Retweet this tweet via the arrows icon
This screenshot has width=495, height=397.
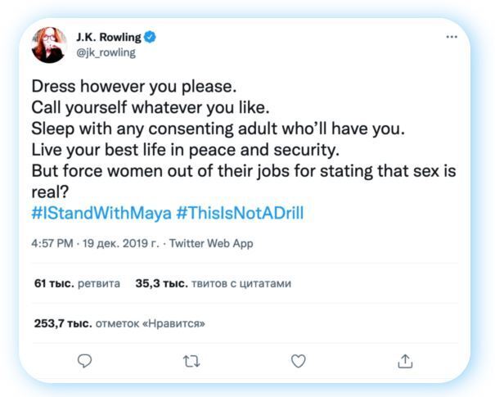[191, 361]
